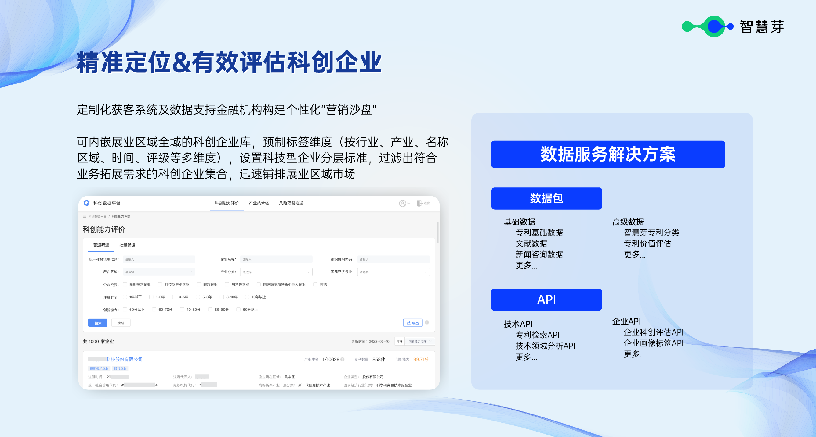Expand the 产业分类 dropdown
Image resolution: width=816 pixels, height=437 pixels.
click(276, 272)
